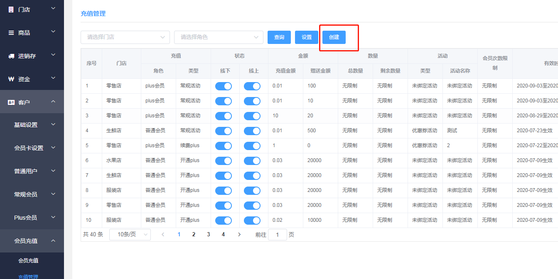This screenshot has width=558, height=279.
Task: Click the previous page left arrow
Action: coord(163,235)
